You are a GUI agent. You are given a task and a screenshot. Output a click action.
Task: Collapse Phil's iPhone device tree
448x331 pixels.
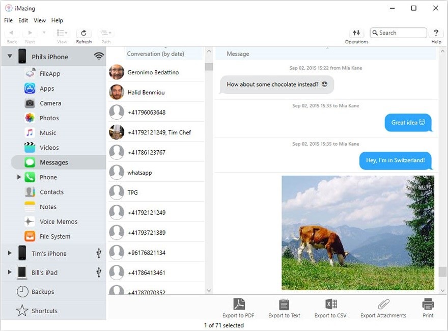pos(10,57)
